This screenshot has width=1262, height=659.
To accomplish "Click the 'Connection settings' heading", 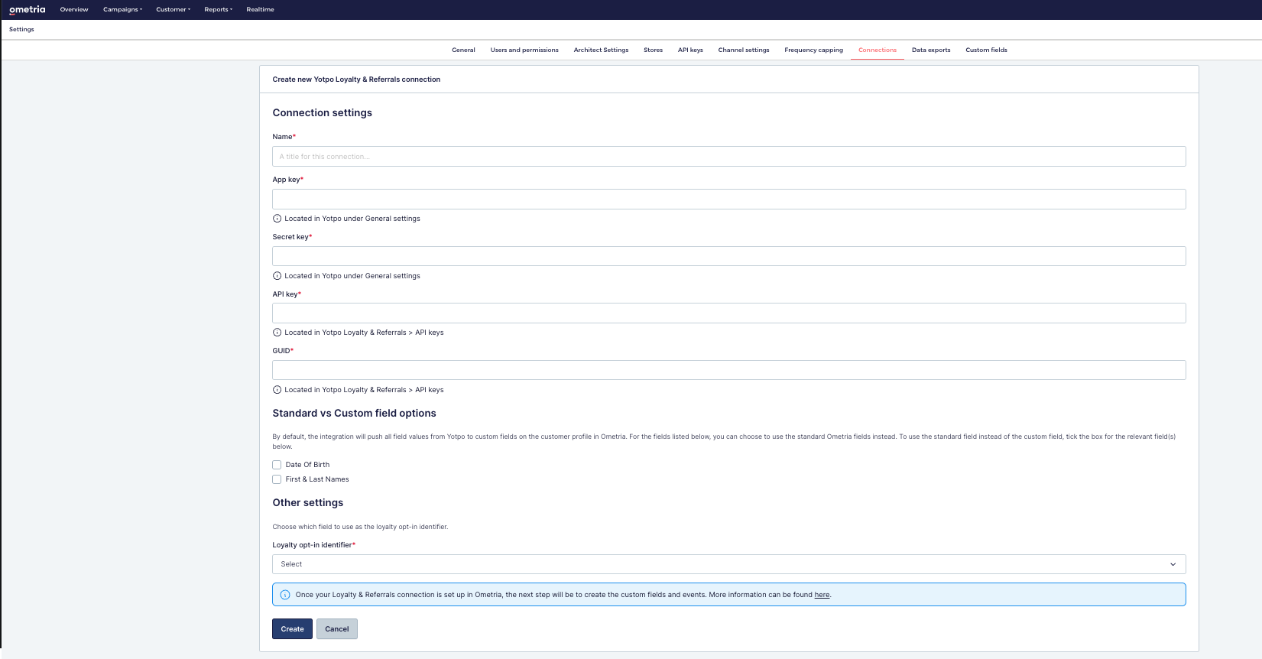I will tap(322, 112).
